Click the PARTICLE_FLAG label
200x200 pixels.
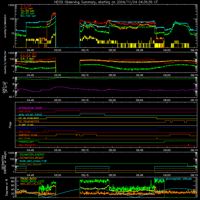tap(28, 135)
